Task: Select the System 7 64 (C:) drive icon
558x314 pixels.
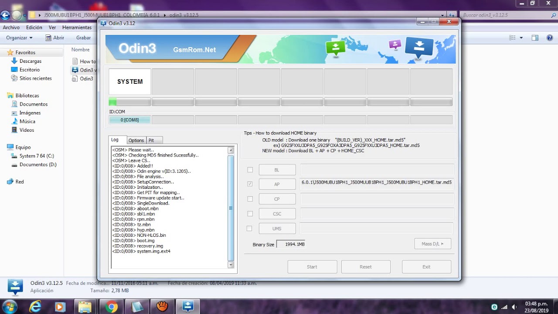Action: [14, 156]
